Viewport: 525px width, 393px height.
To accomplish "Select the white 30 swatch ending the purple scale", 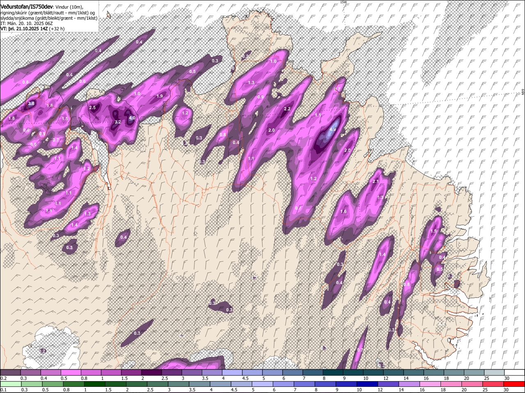I will [x=514, y=372].
